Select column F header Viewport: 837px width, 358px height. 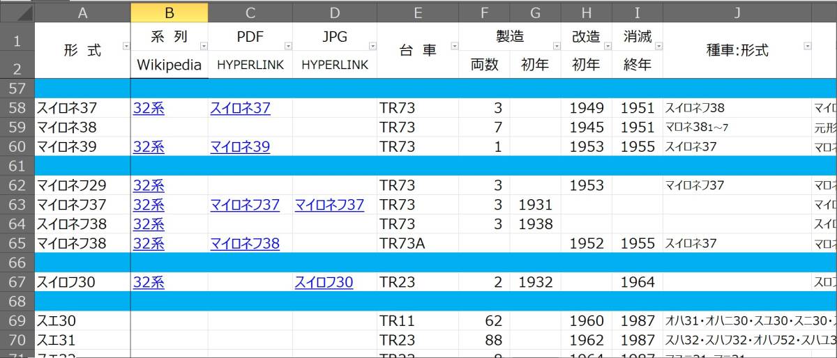(x=485, y=12)
